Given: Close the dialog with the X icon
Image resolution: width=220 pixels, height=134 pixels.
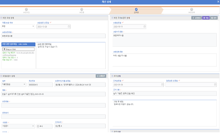Looking at the screenshot, I should coord(218,2).
